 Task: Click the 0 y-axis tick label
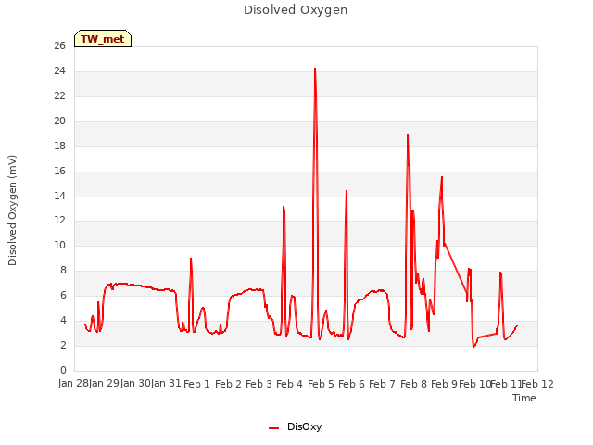(x=63, y=370)
